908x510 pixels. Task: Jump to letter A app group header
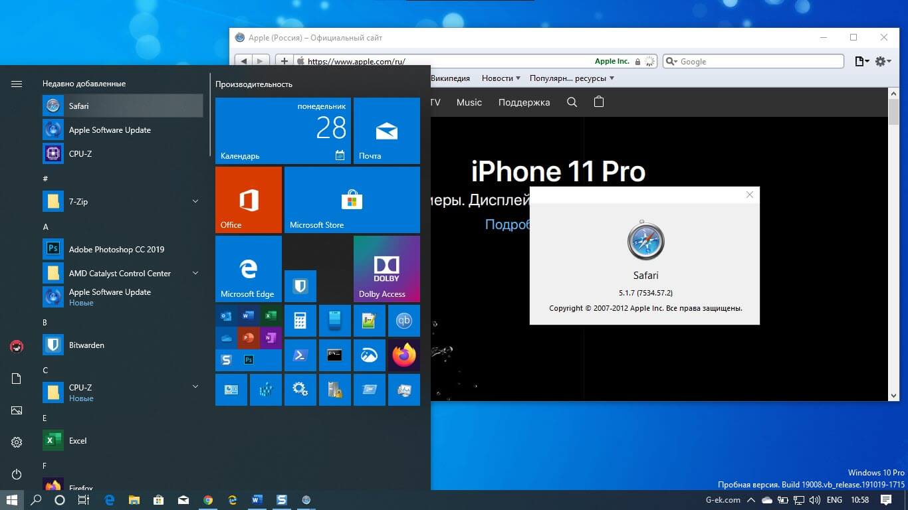pos(46,226)
